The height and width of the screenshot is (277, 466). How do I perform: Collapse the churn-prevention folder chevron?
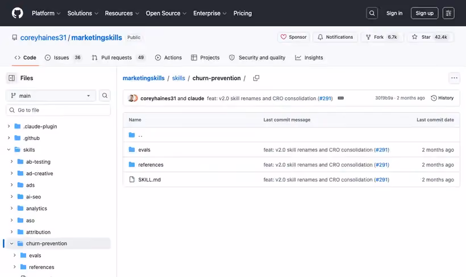point(11,243)
